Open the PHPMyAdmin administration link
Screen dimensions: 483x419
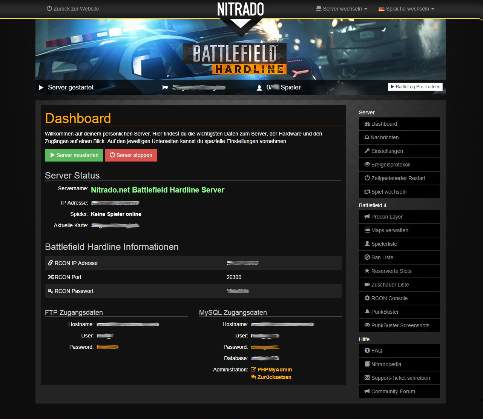pyautogui.click(x=271, y=370)
